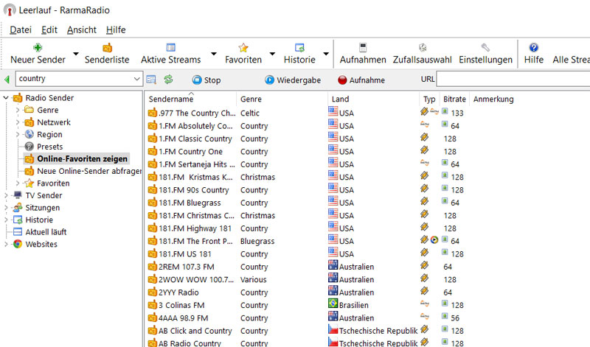Viewport: 590px width, 347px height.
Task: Open the Neuer Sender dropdown arrow
Action: click(x=76, y=54)
